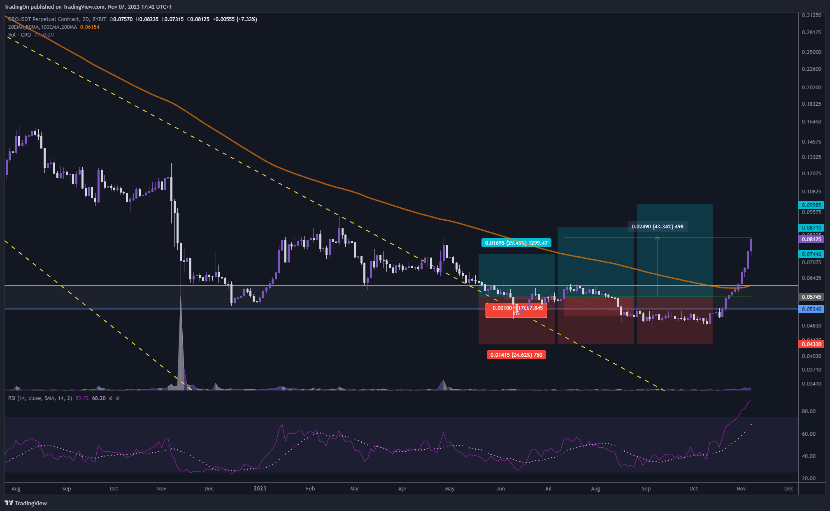
Task: Click the Vol · CRO indicator label
Action: (19, 35)
